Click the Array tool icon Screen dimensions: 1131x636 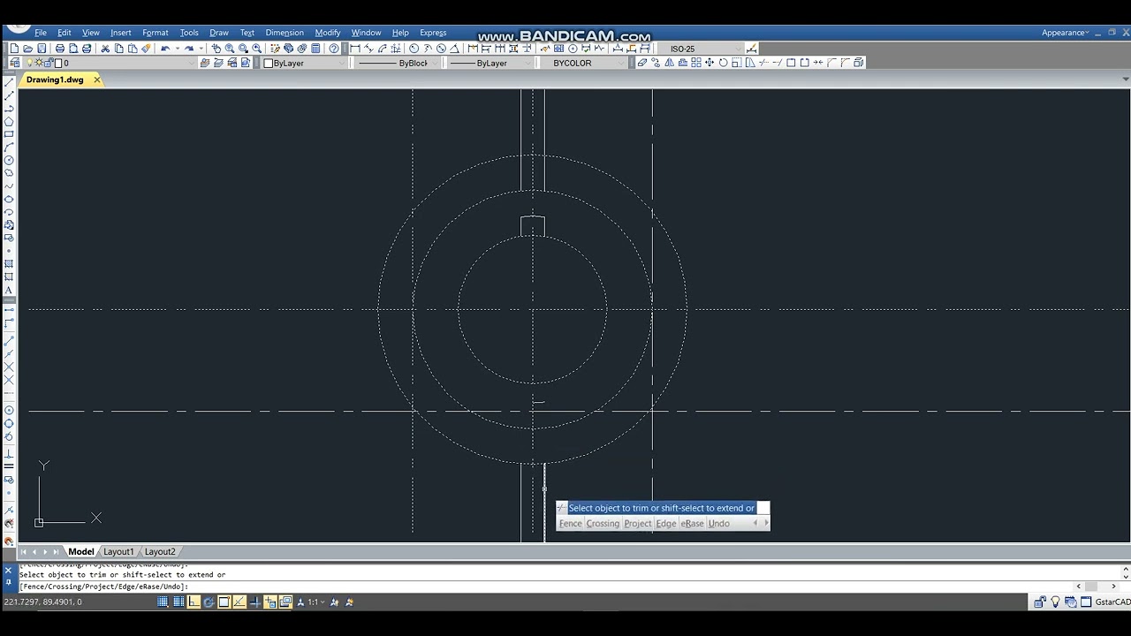tap(696, 63)
